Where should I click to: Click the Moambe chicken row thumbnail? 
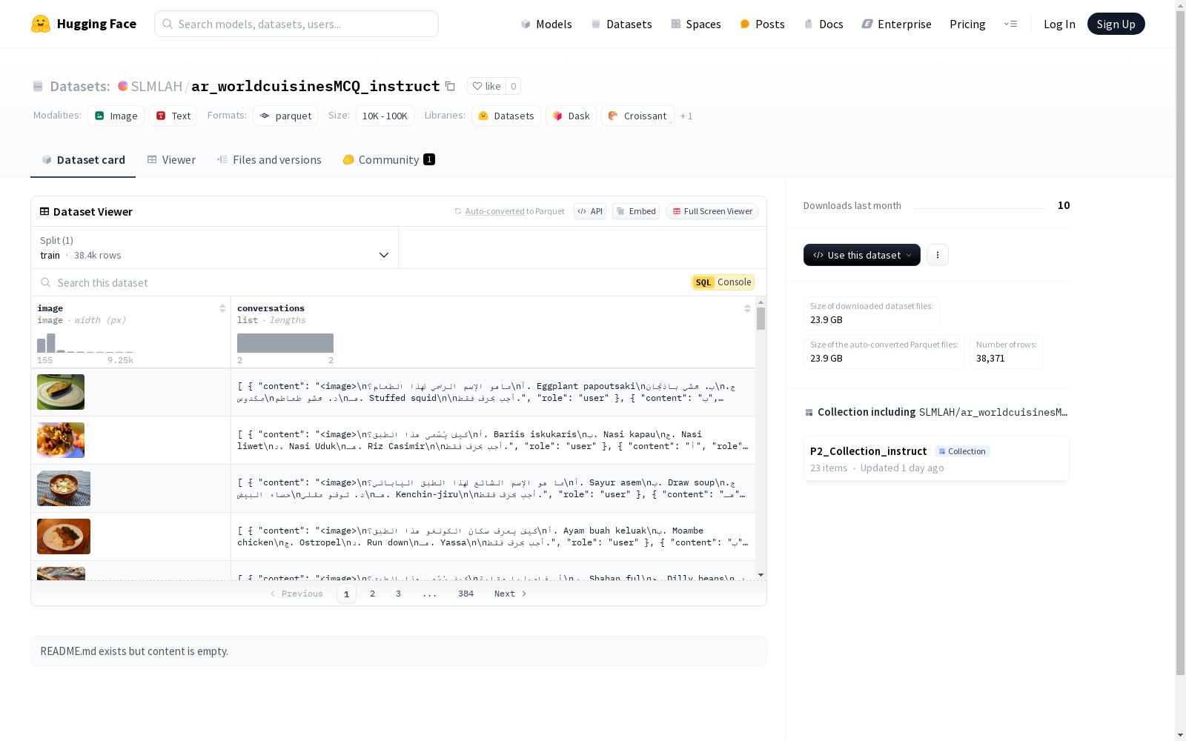(64, 536)
